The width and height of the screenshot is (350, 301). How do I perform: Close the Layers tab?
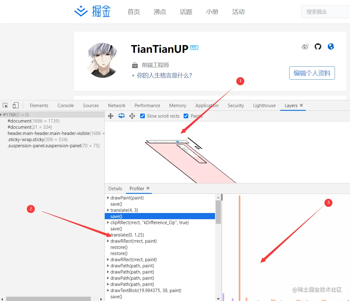pos(301,105)
